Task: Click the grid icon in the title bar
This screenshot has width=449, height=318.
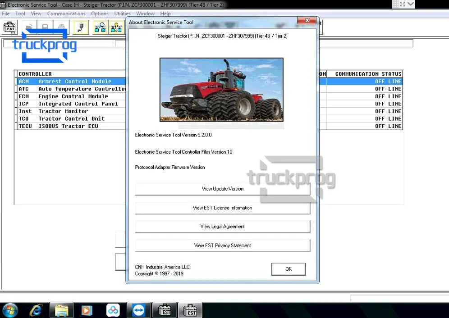Action: [x=395, y=4]
